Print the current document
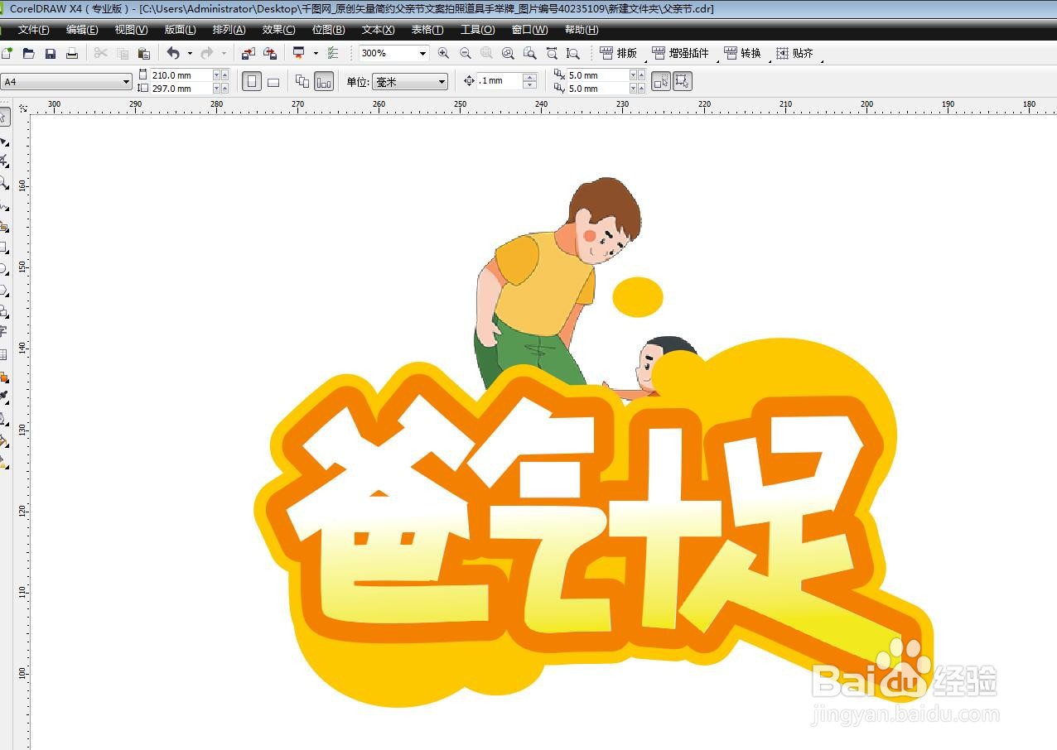The height and width of the screenshot is (750, 1057). 72,53
